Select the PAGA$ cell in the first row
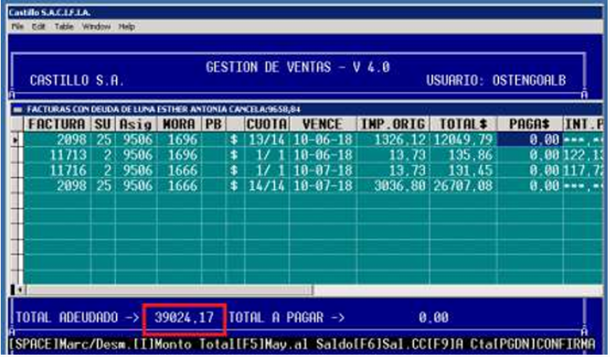610x357 pixels. tap(529, 139)
